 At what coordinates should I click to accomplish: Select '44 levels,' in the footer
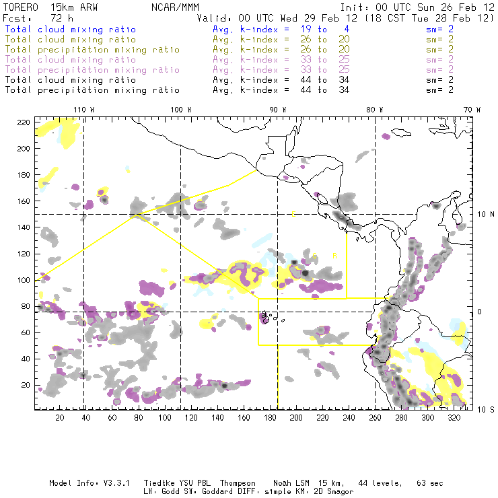click(380, 483)
